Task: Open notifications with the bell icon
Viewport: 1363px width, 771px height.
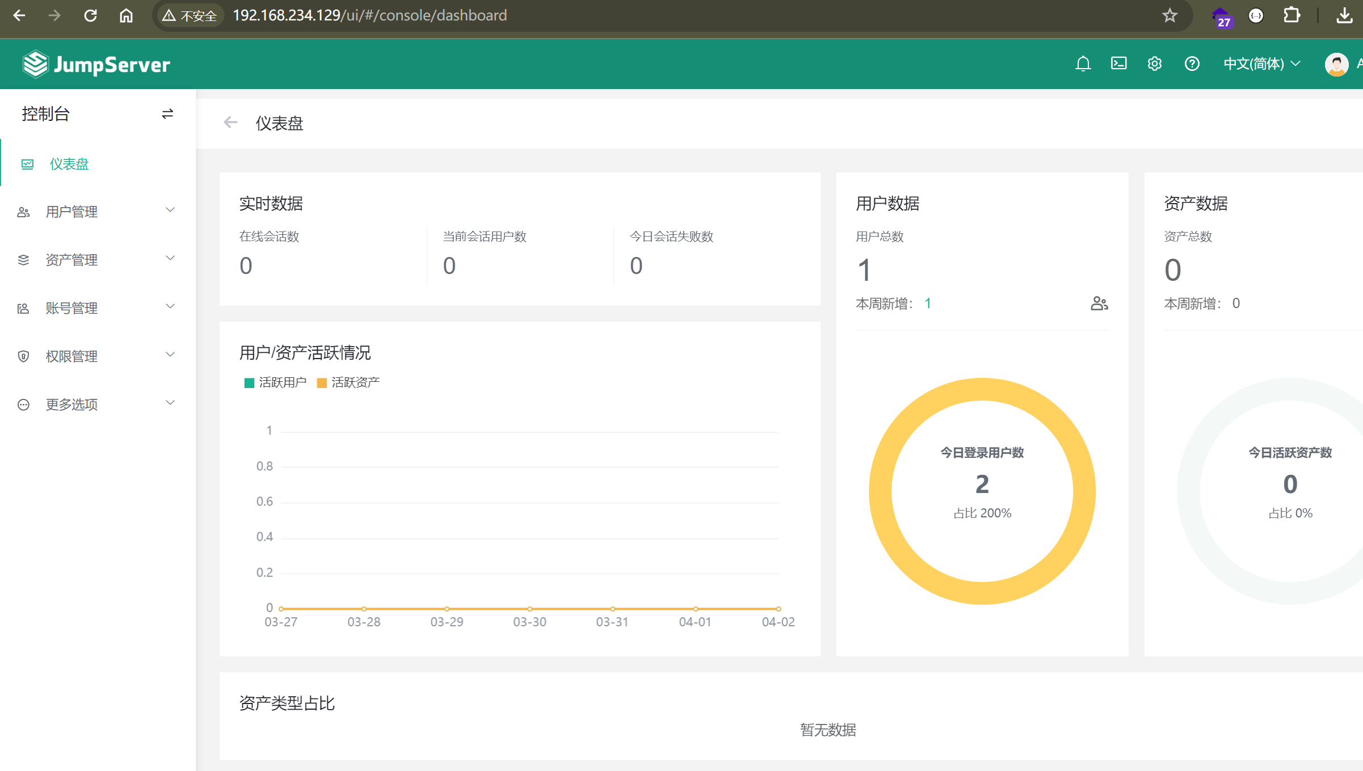Action: click(1083, 64)
